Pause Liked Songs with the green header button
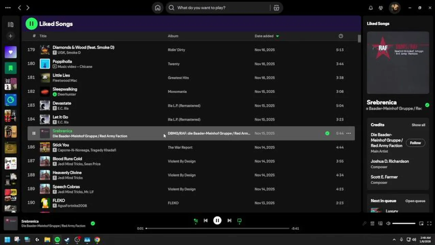Screen dimensions: 435x245 click(31, 23)
